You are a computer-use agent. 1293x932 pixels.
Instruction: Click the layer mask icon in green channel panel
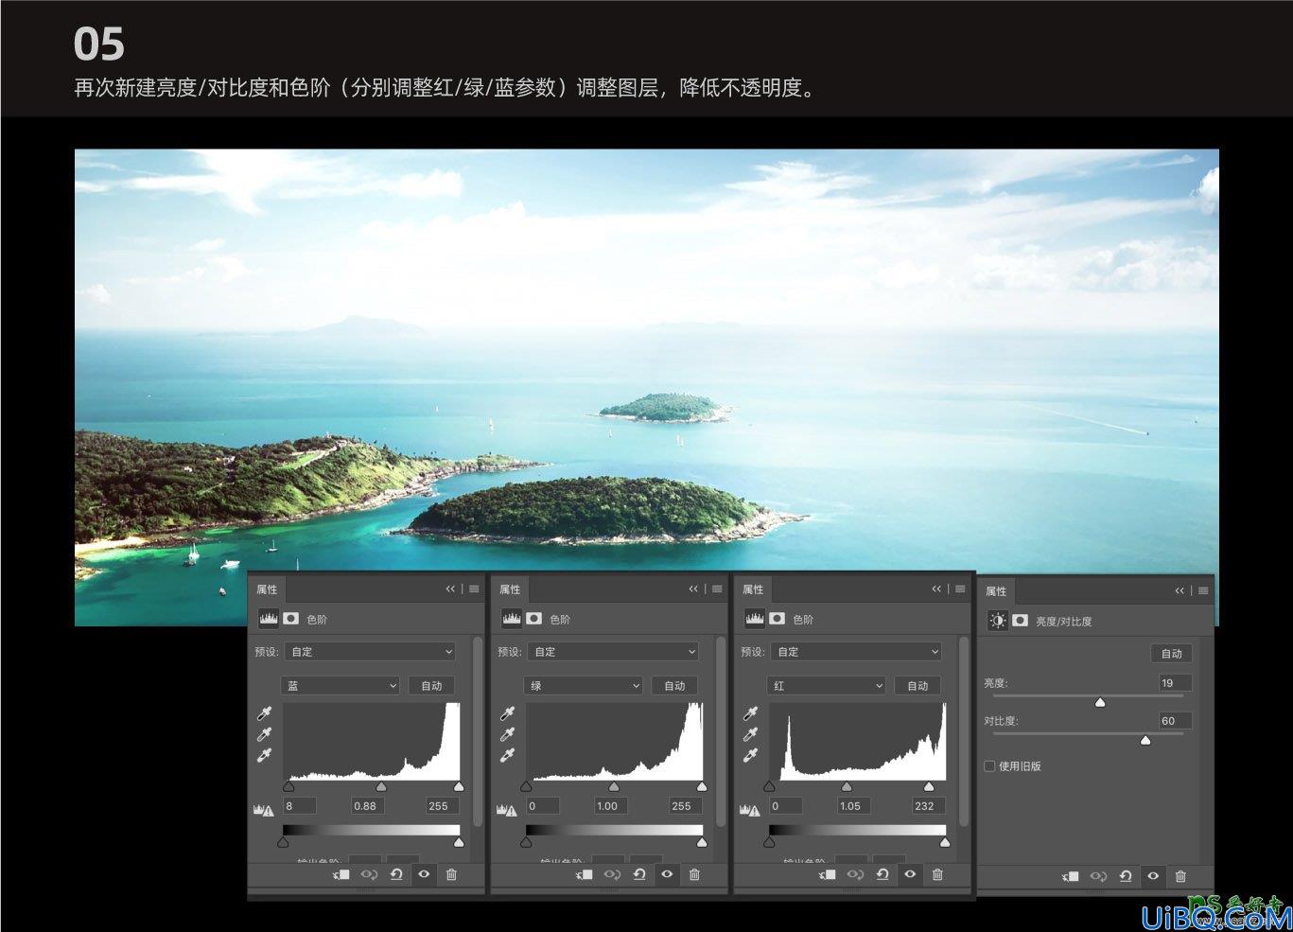[534, 618]
